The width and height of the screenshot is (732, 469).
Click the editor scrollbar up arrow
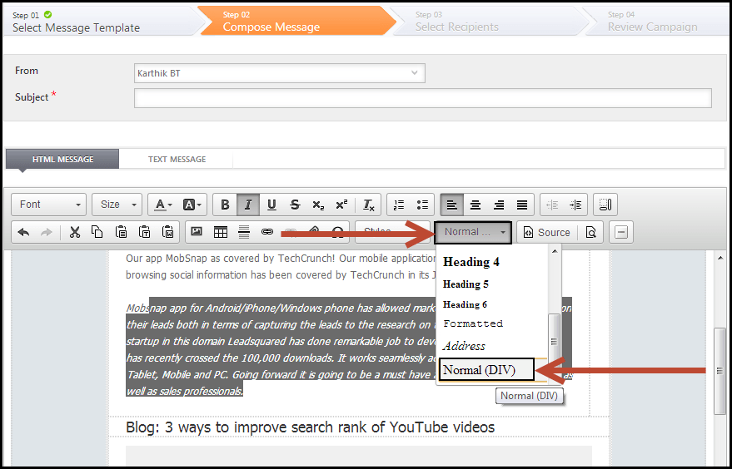pos(720,258)
